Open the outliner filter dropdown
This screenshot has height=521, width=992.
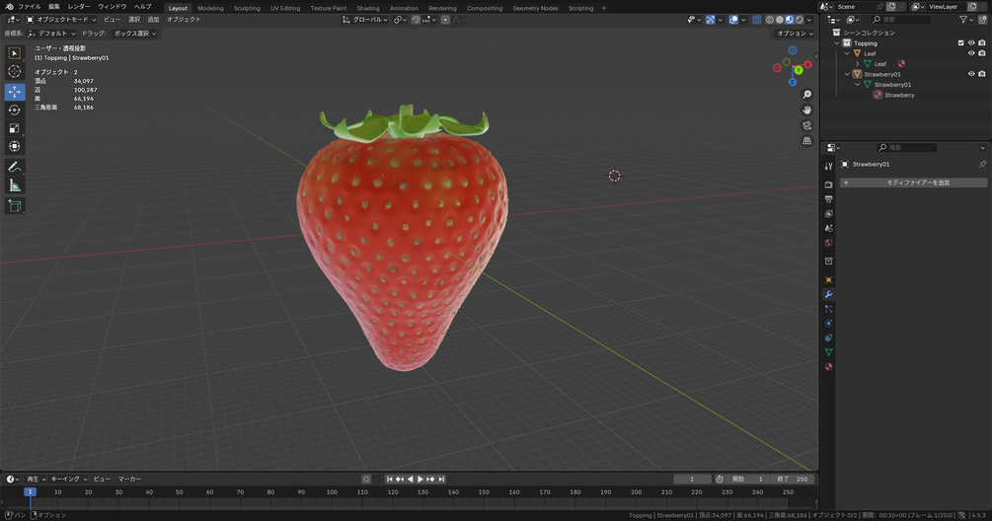[x=966, y=21]
